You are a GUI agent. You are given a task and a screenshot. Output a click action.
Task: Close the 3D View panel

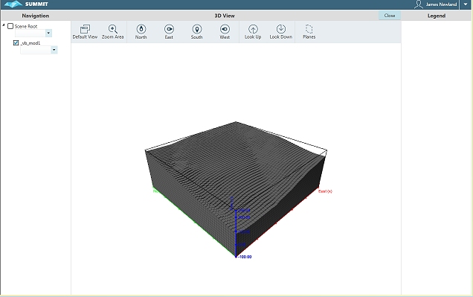(x=390, y=16)
